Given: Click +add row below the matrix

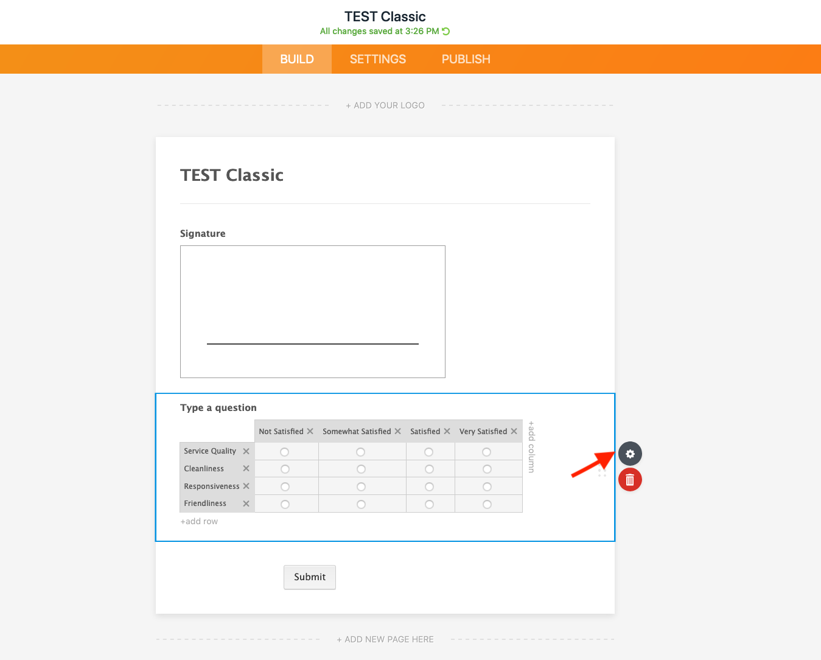Looking at the screenshot, I should point(199,521).
